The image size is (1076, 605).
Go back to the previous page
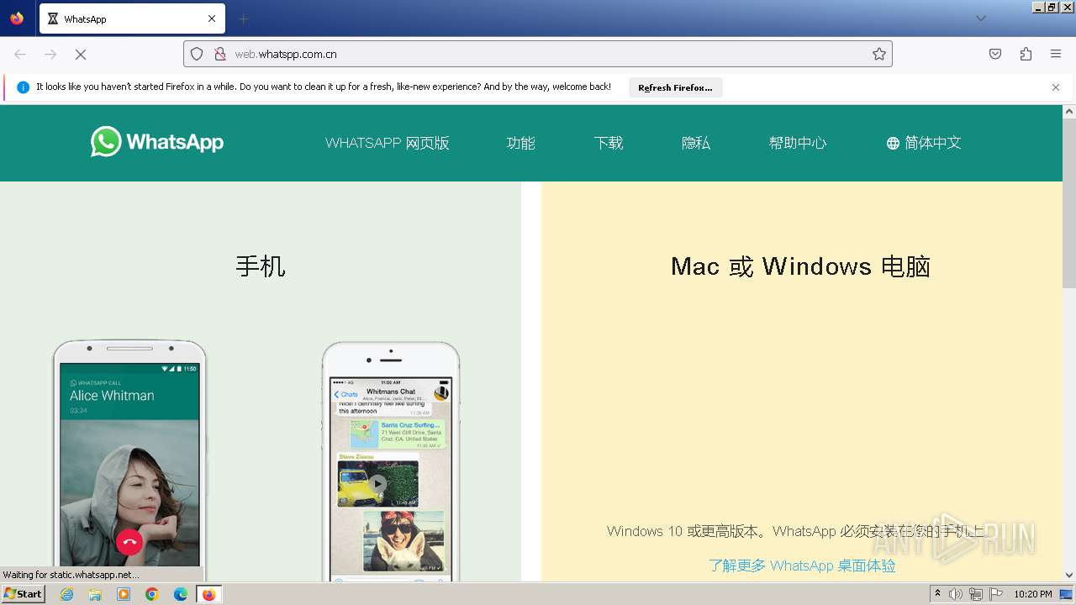(x=20, y=54)
